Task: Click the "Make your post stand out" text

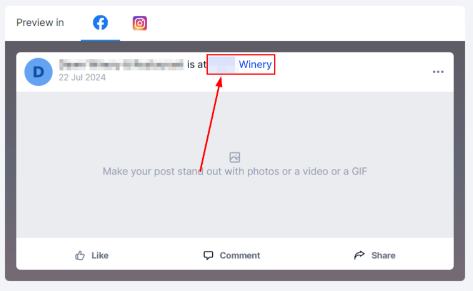Action: pos(235,171)
